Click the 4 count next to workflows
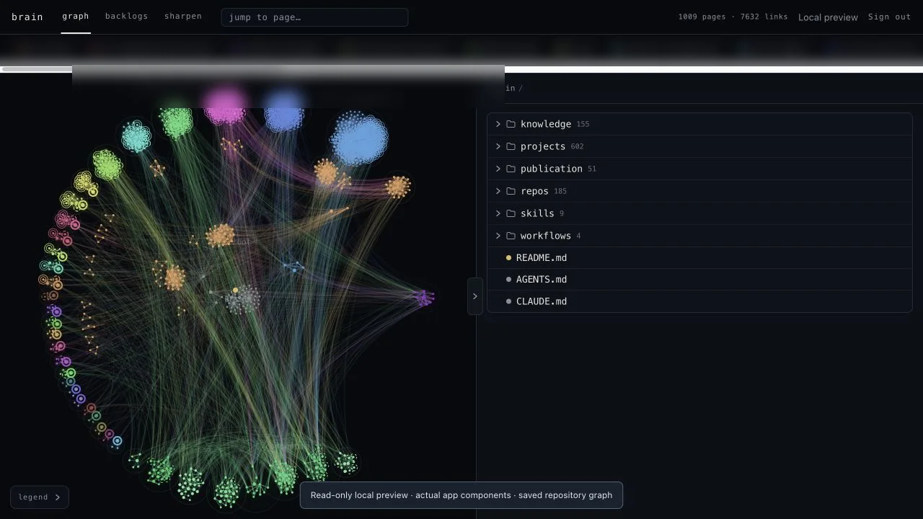This screenshot has height=519, width=923. [578, 236]
